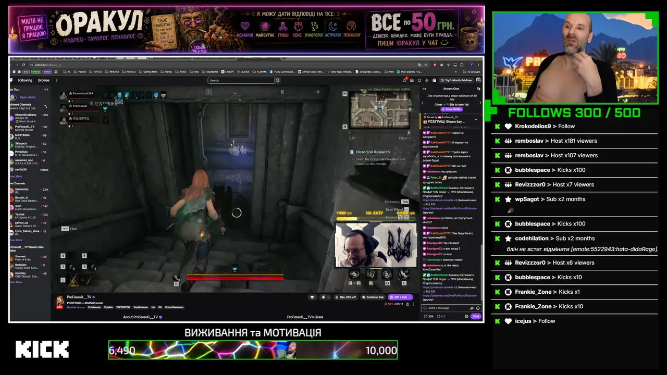The width and height of the screenshot is (667, 375).
Task: Click the M map key icon in game
Action: tap(344, 94)
